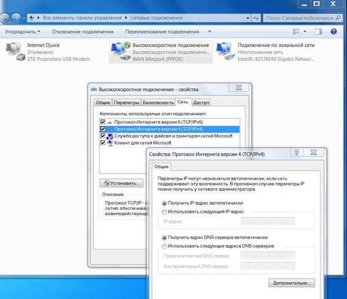Refresh the Network Connections folder view
Screen dimensions: 347x299
[256, 18]
